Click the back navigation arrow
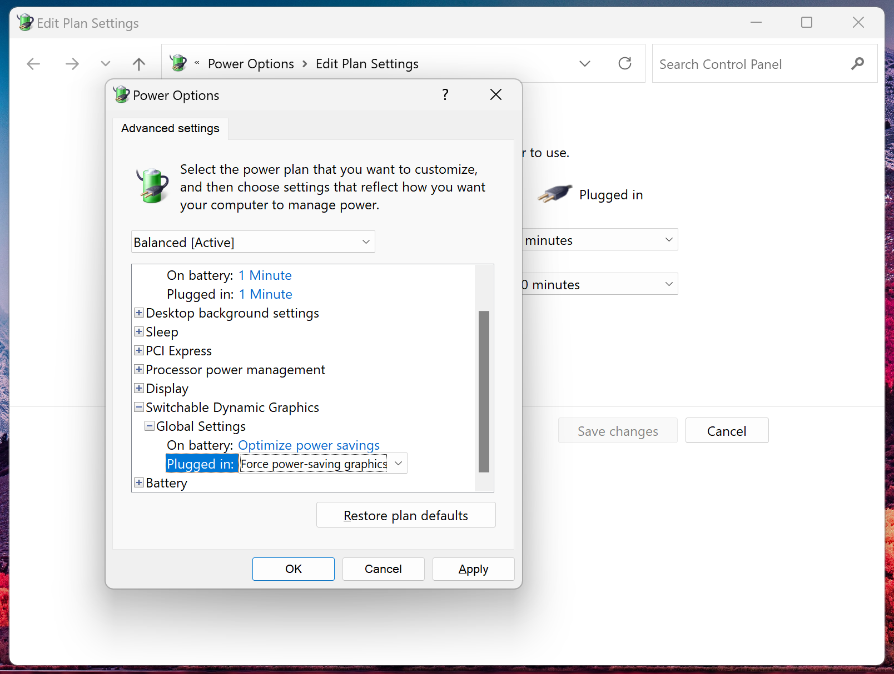 33,63
